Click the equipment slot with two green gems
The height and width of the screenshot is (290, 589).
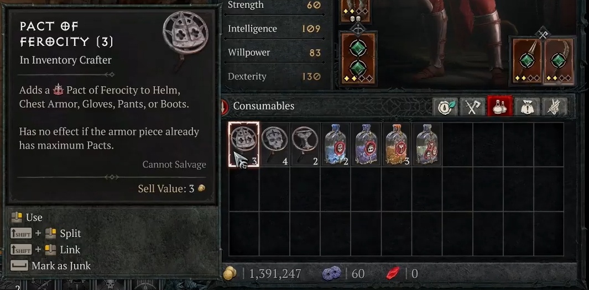(x=358, y=59)
